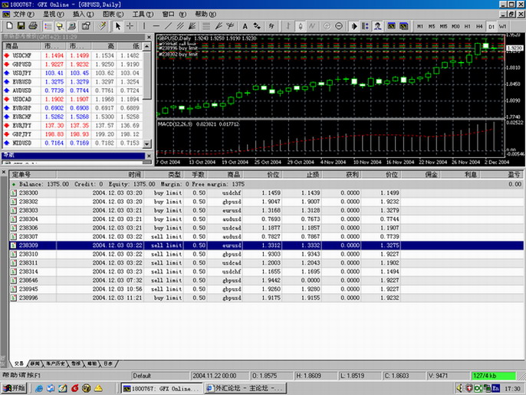Screen dimensions: 526x395
Task: Click the Windows 开始 Start button
Action: click(x=15, y=389)
